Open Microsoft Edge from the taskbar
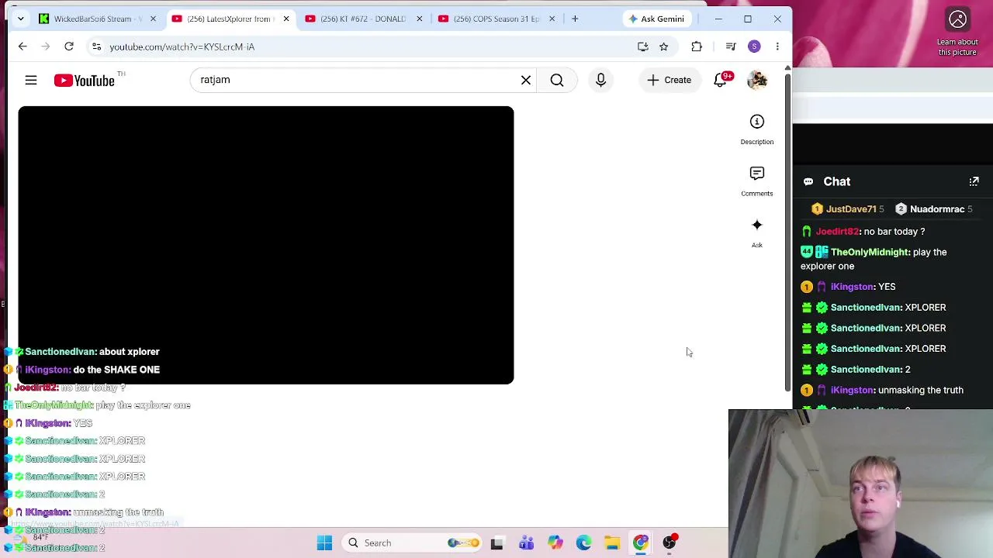The width and height of the screenshot is (993, 558). point(583,543)
